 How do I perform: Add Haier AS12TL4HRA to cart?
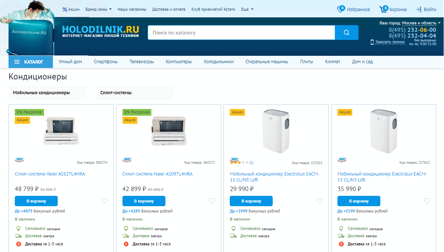[36, 201]
